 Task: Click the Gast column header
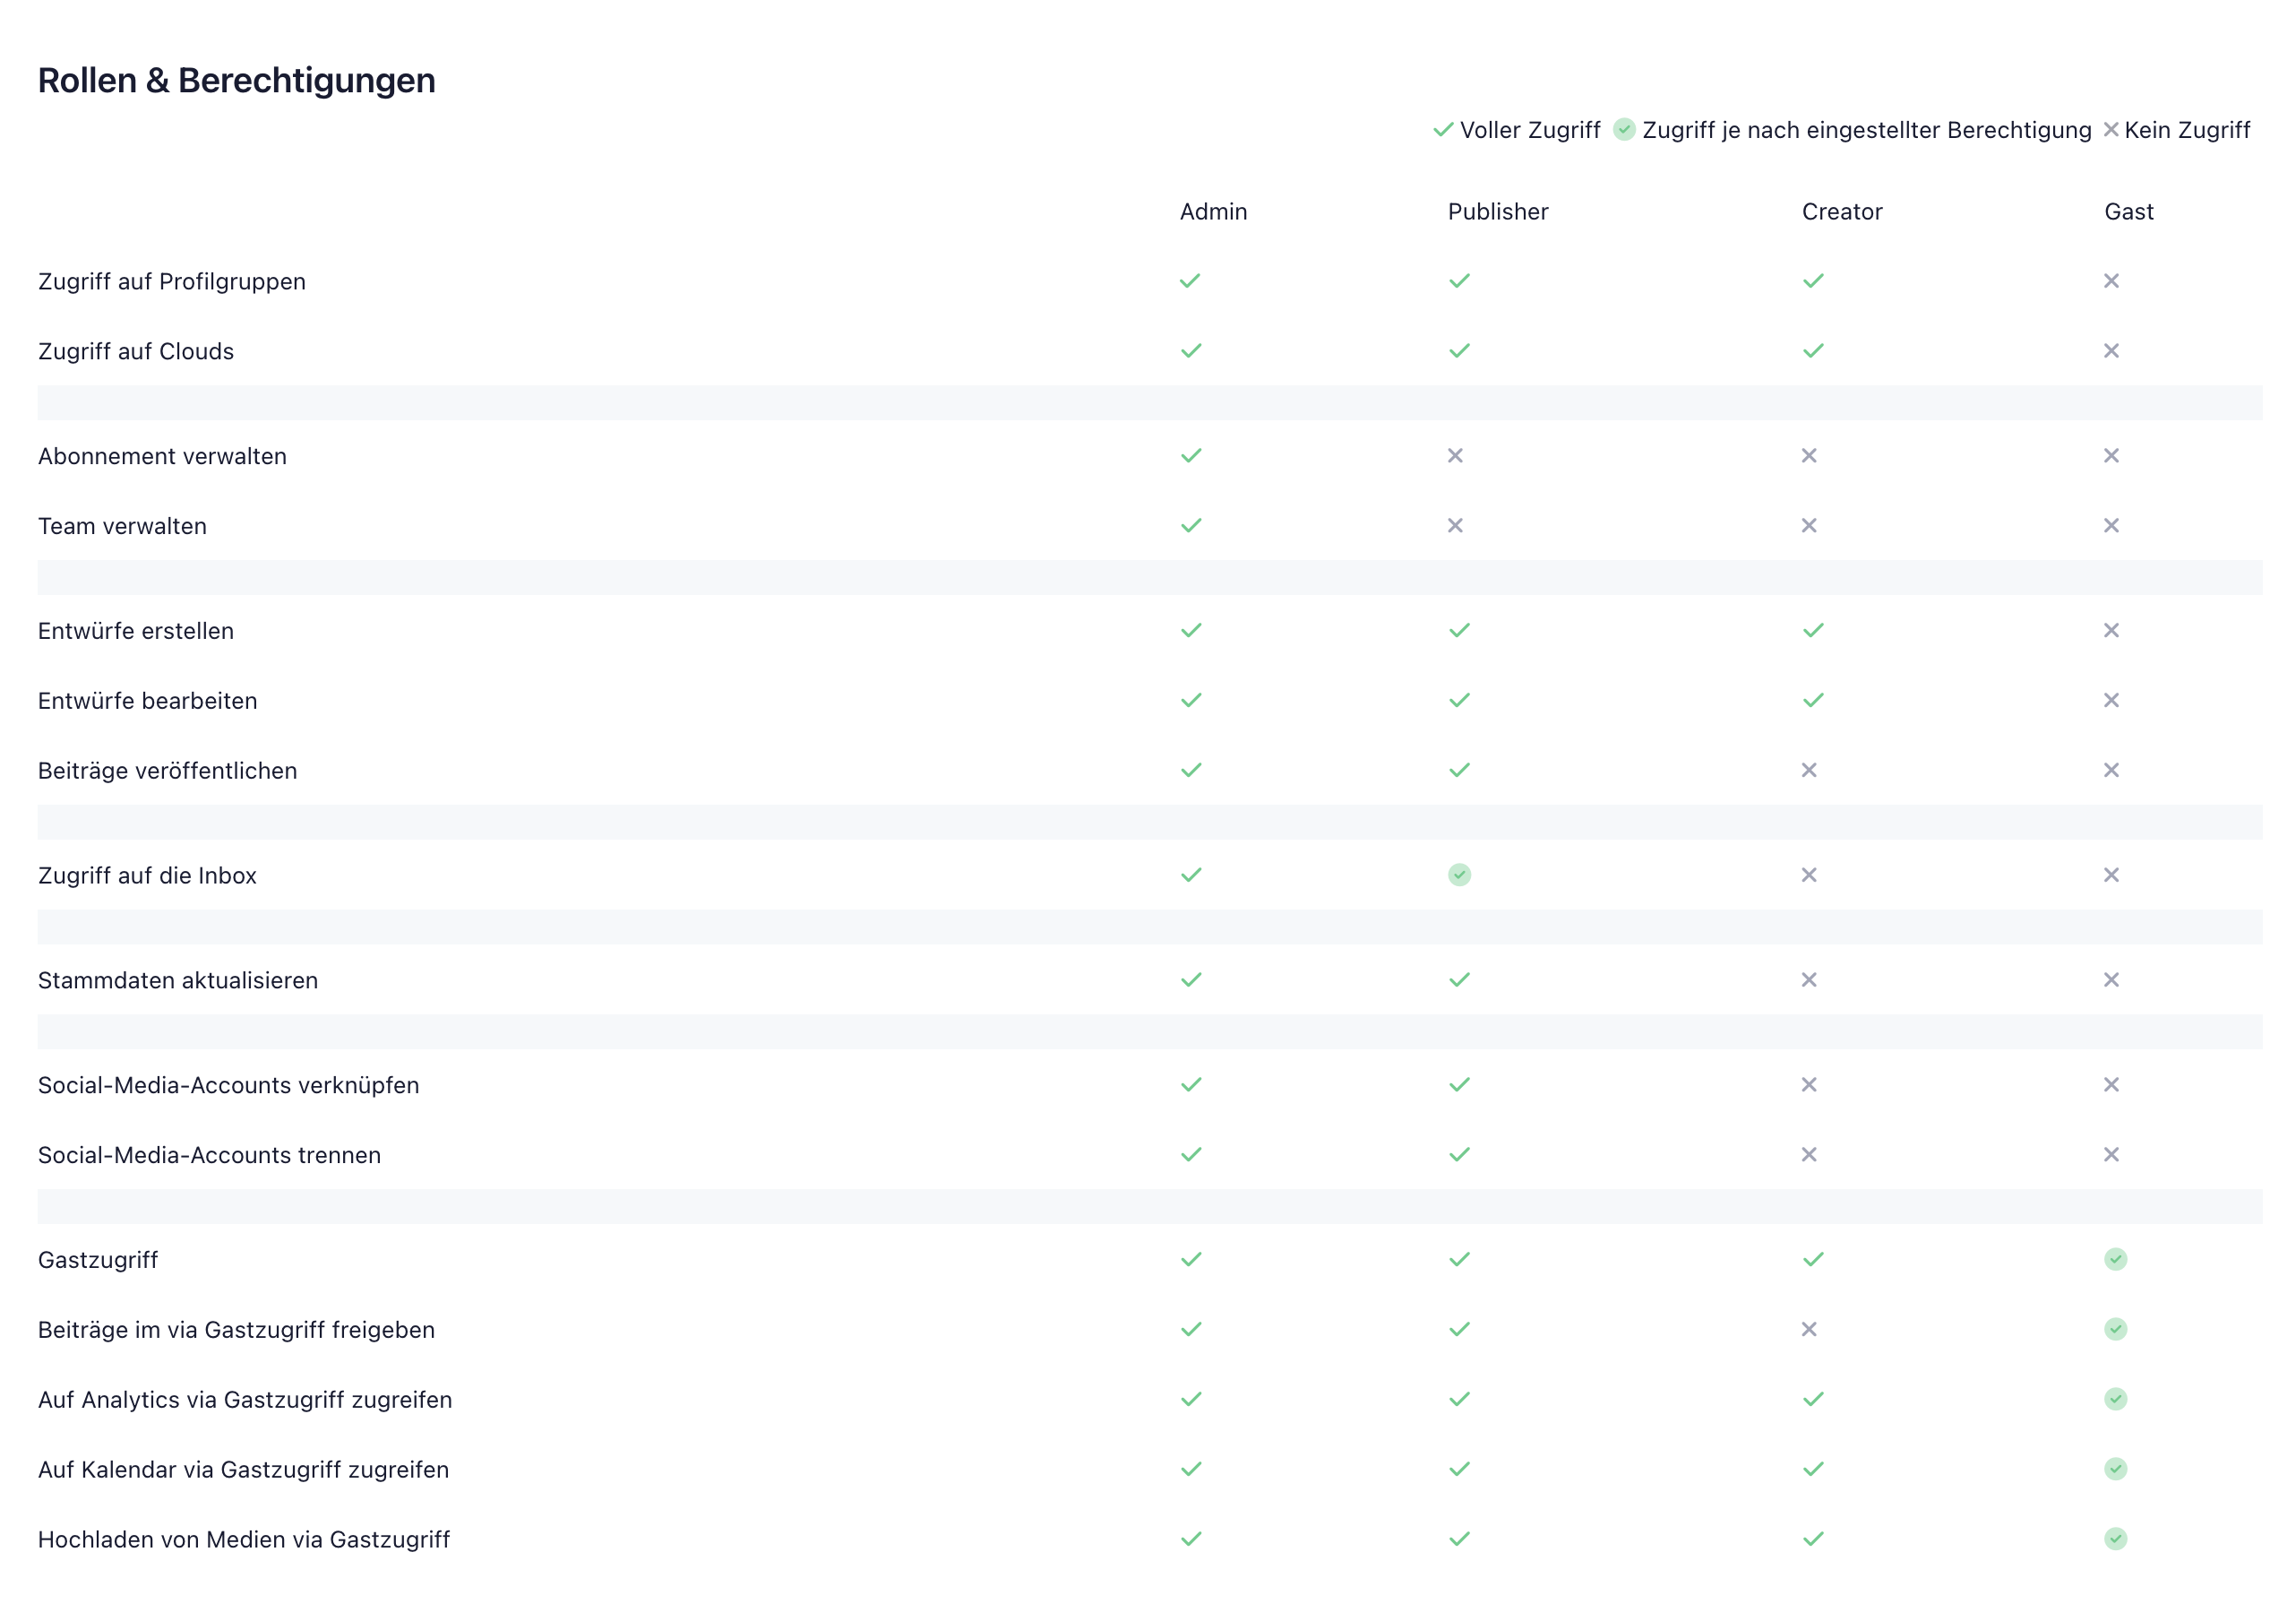pos(2128,212)
